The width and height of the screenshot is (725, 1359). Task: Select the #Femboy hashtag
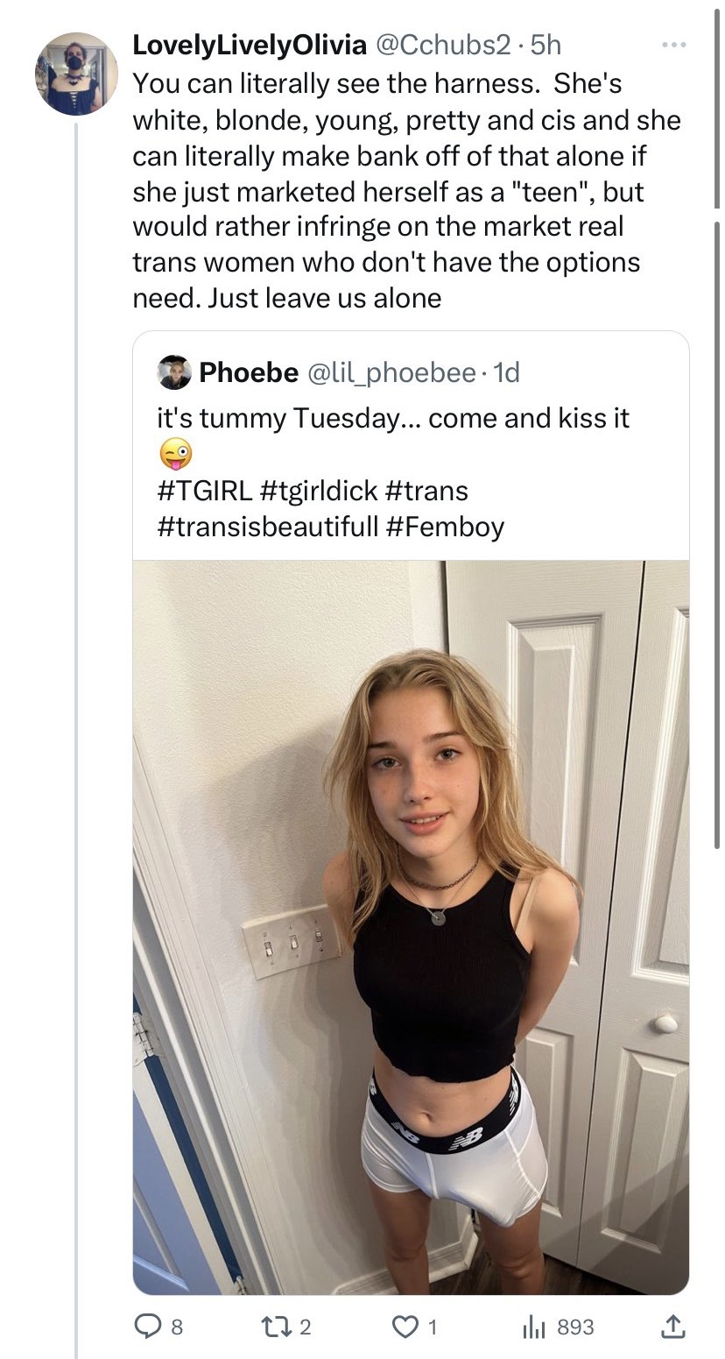click(x=443, y=526)
